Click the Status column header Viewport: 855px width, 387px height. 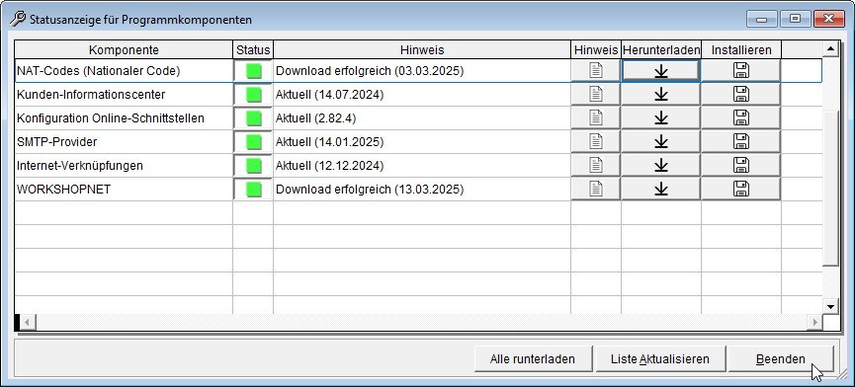click(253, 50)
